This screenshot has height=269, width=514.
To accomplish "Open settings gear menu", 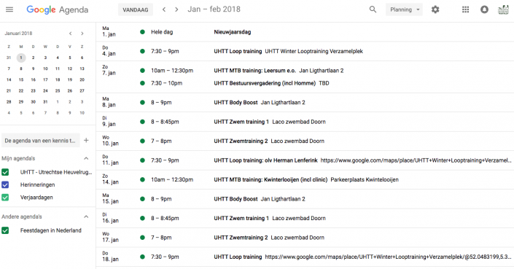I will click(435, 9).
